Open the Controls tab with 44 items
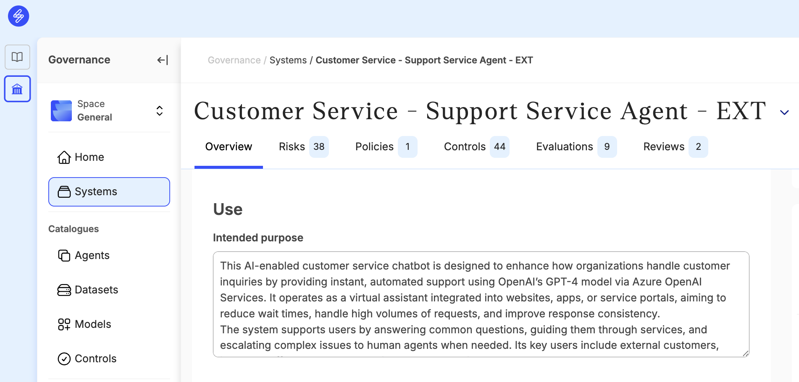 pyautogui.click(x=476, y=147)
